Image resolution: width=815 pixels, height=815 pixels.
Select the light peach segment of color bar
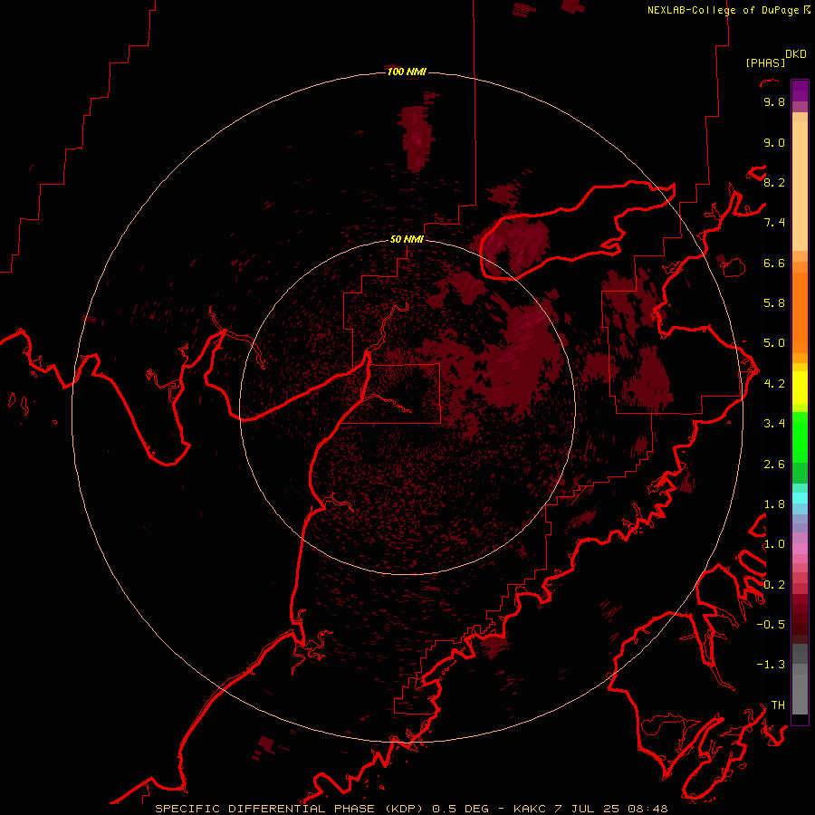(x=800, y=186)
